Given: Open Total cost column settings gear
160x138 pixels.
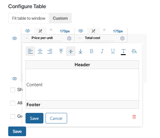Looking at the screenshot, I should click(x=122, y=38).
